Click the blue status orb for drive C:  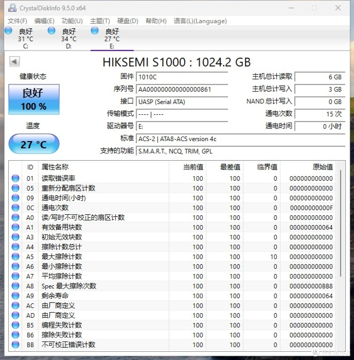coord(8,31)
